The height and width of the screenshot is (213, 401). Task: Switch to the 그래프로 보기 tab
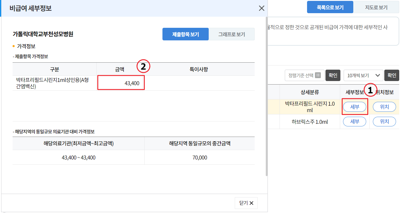[x=232, y=34]
